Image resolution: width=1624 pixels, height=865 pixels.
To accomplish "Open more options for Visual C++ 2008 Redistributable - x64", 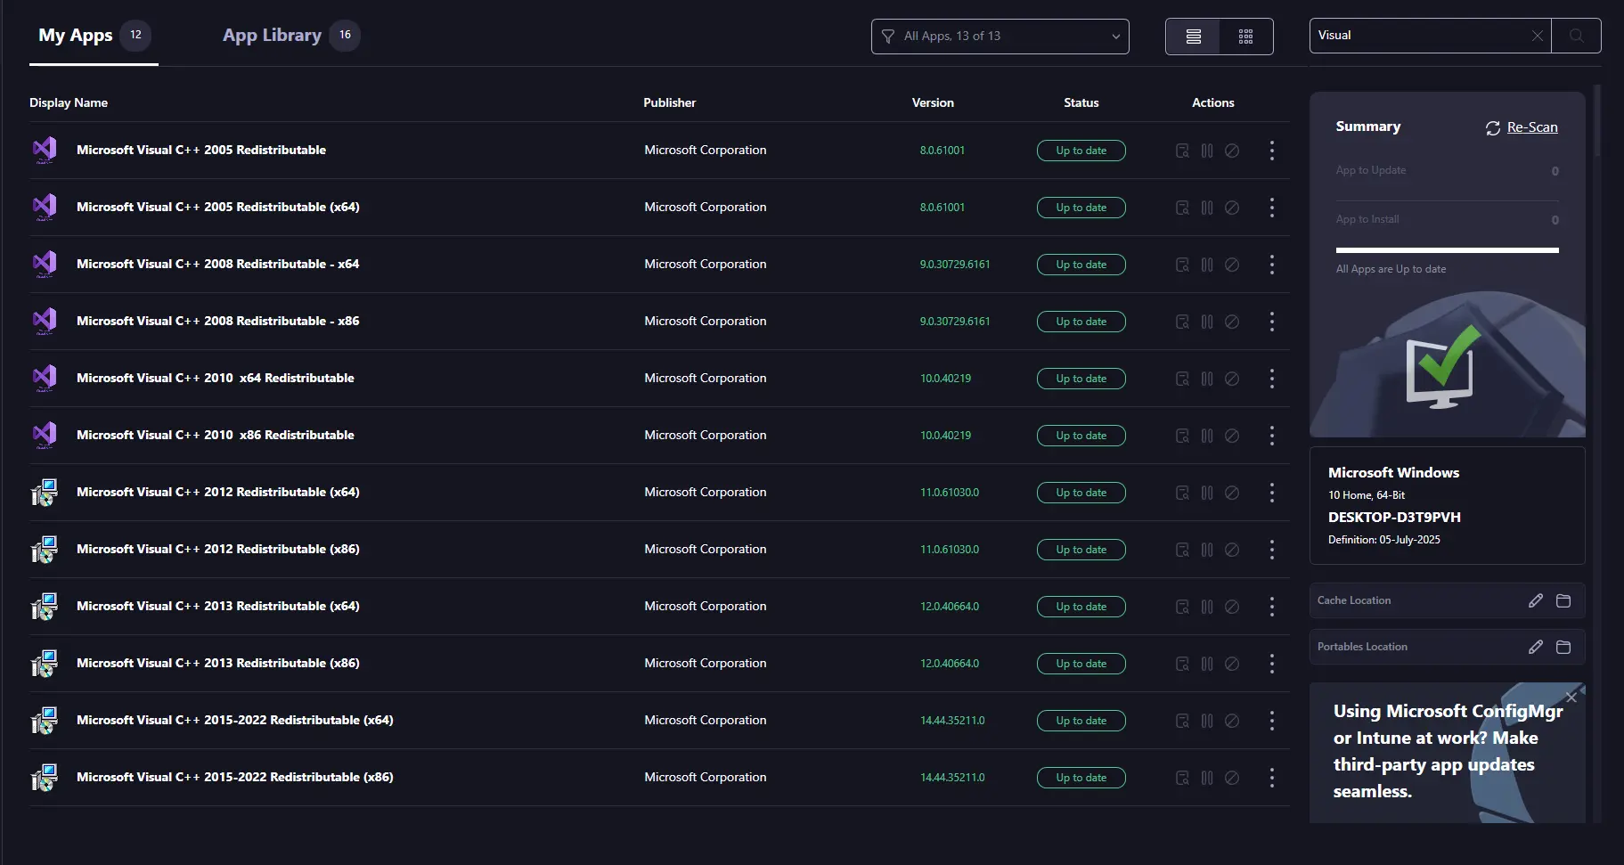I will coord(1272,265).
